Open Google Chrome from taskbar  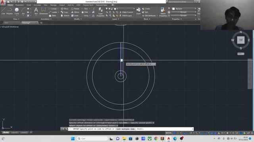coord(156,138)
